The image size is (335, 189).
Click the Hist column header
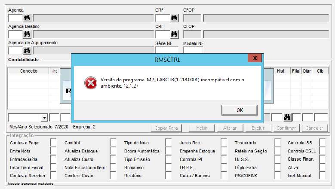280,71
